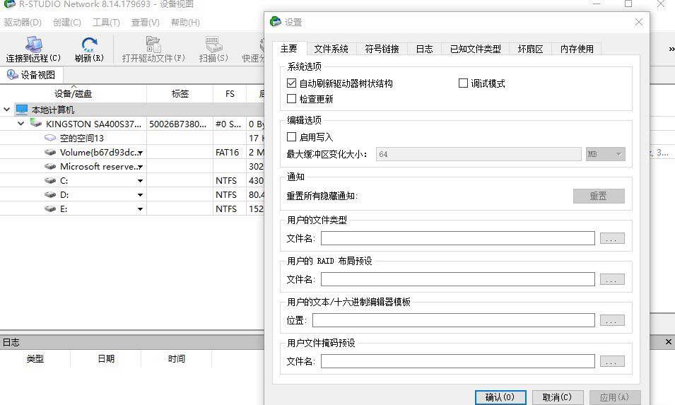
Task: Switch to File Systems (文件系统) tab
Action: (331, 49)
